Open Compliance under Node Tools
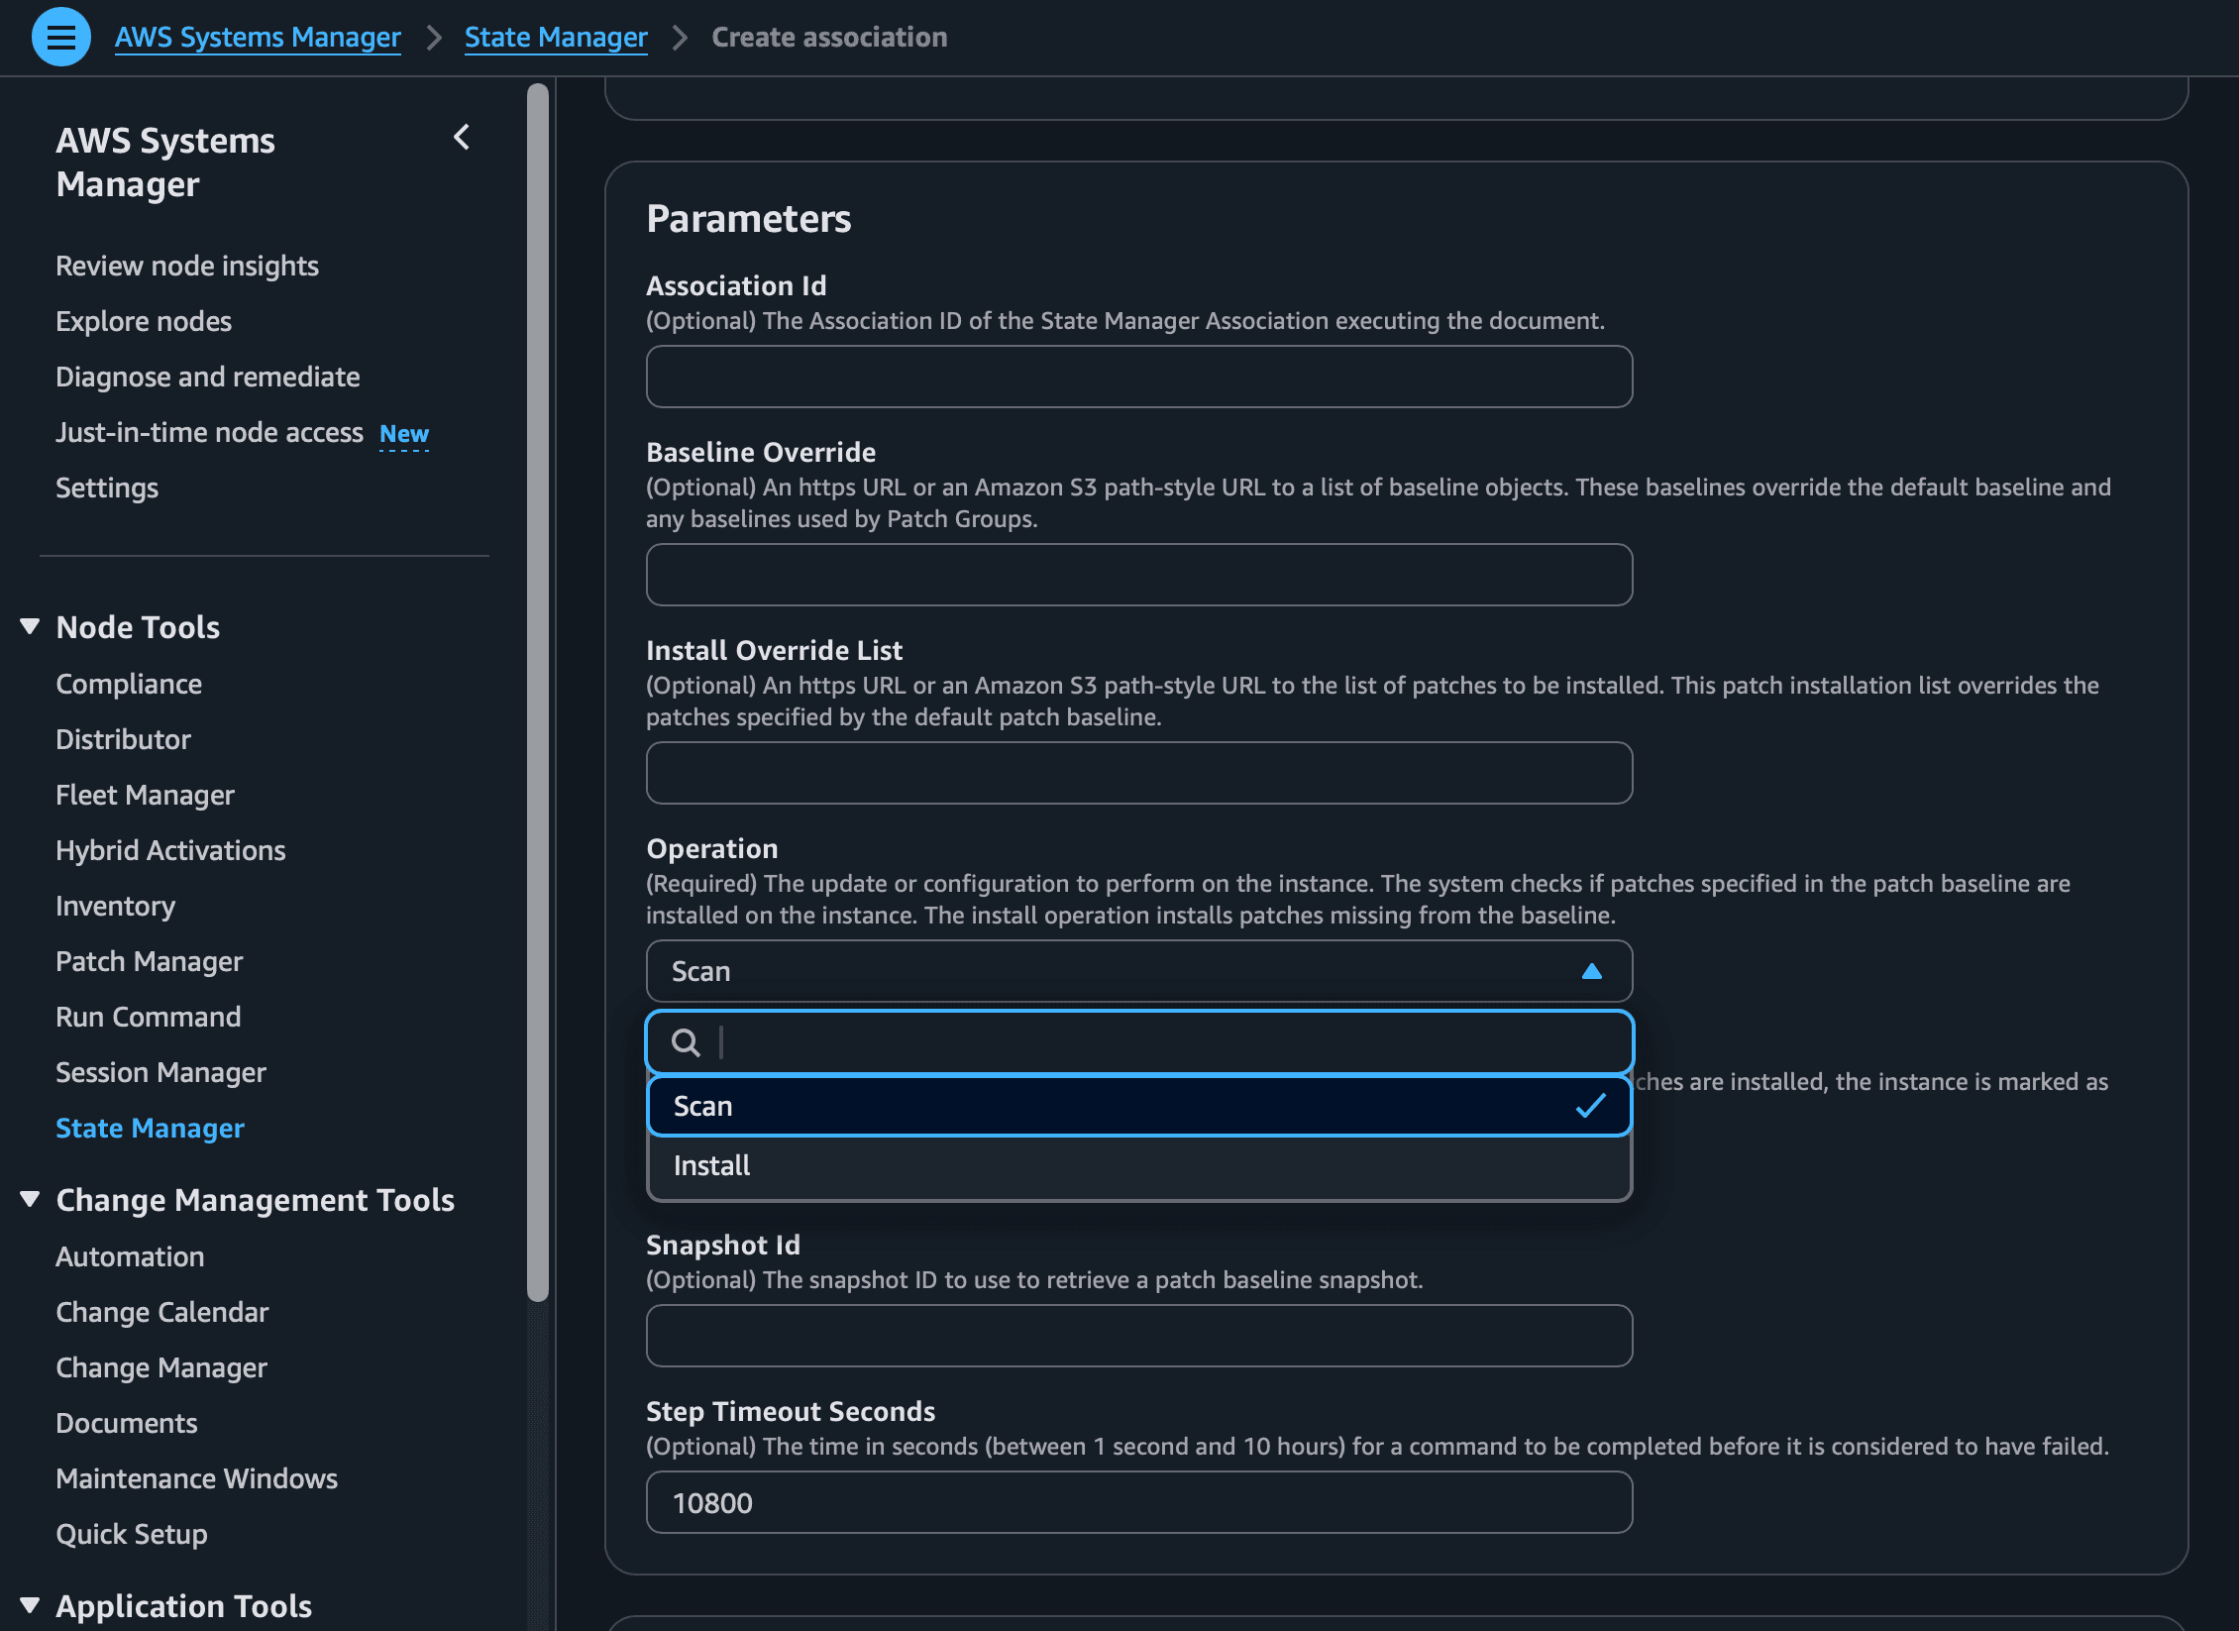The image size is (2239, 1631). point(129,684)
